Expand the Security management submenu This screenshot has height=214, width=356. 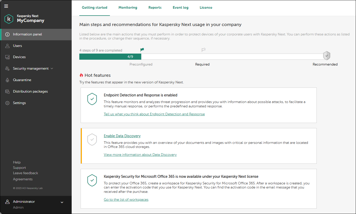(x=52, y=69)
